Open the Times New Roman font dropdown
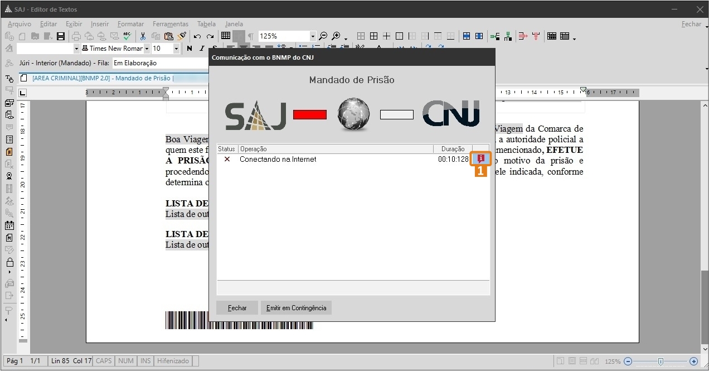Screen dimensions: 709x371 [x=147, y=49]
